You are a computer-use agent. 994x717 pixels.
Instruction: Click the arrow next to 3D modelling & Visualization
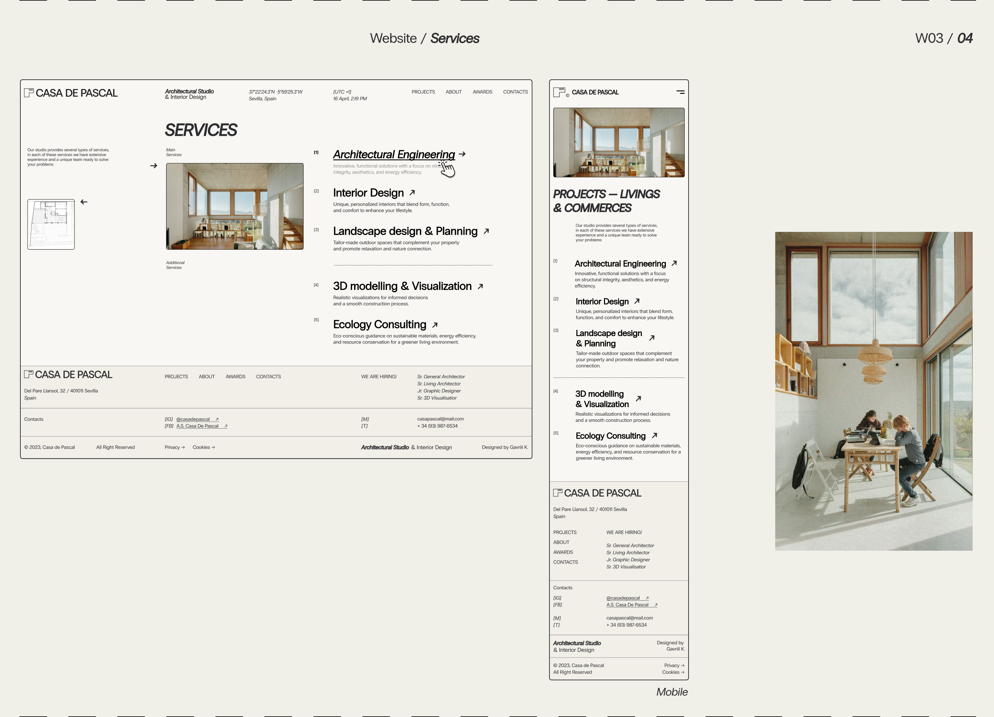480,287
